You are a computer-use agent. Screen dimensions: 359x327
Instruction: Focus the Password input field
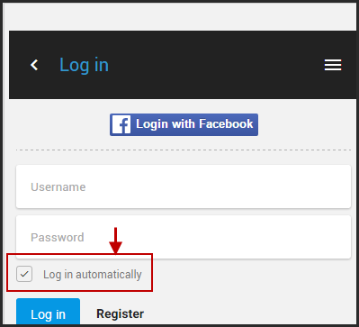(184, 237)
